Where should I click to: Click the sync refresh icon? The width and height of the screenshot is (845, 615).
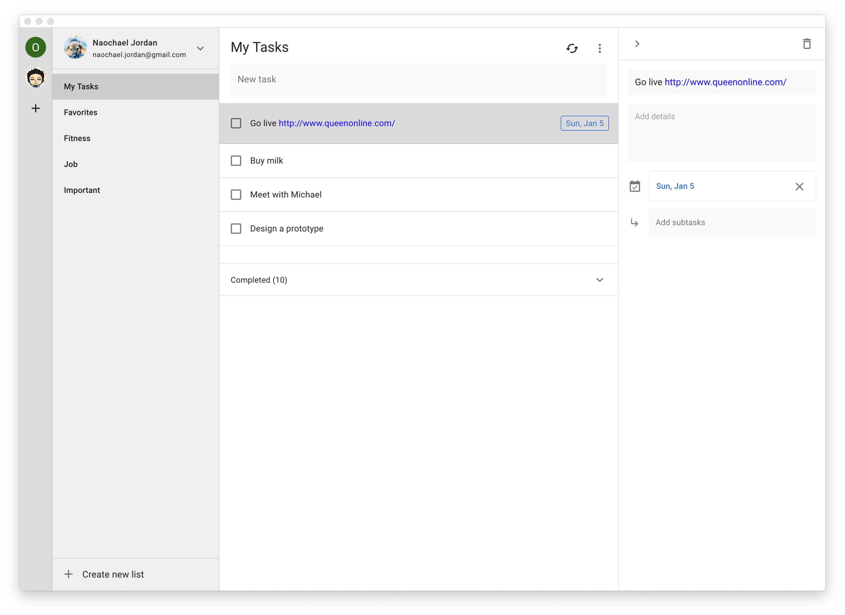(x=572, y=48)
